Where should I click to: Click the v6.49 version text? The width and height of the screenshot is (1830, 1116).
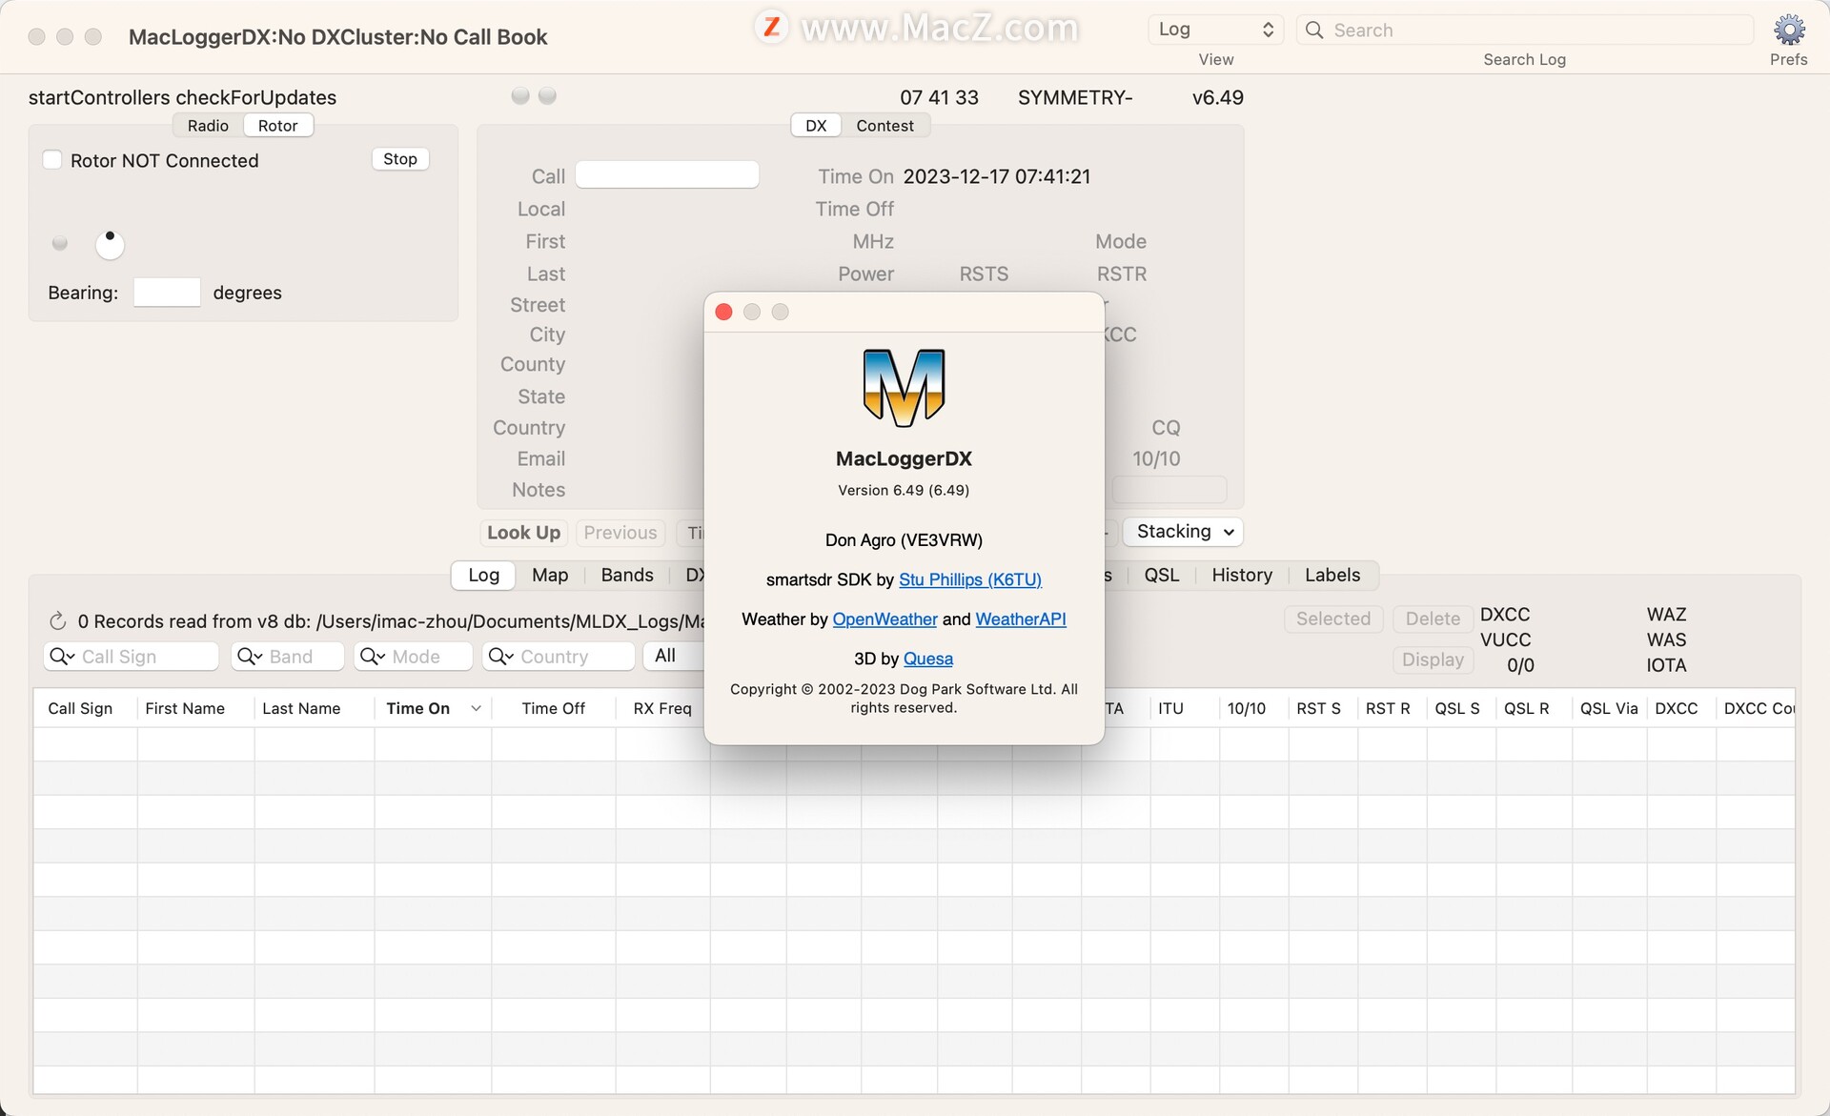(x=1217, y=97)
